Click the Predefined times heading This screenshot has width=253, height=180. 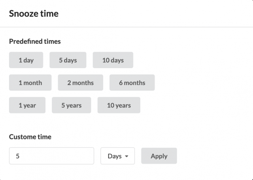tap(35, 41)
